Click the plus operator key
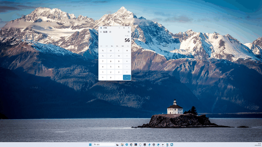This screenshot has width=262, height=147. 127,72
